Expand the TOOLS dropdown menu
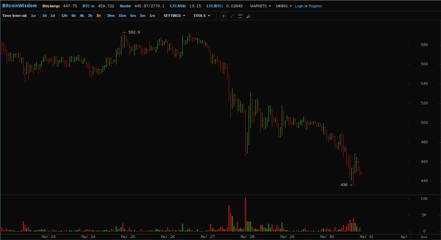Screen dimensions: 441x240 click(202, 16)
